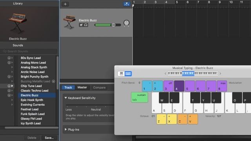
Task: Select the Epic Hook Synth sound
Action: click(x=32, y=100)
